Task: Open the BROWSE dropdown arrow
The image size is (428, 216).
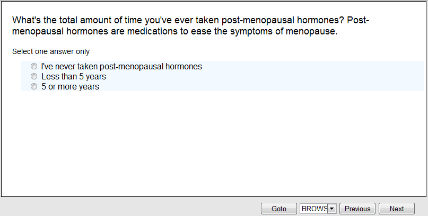Action: click(x=332, y=209)
